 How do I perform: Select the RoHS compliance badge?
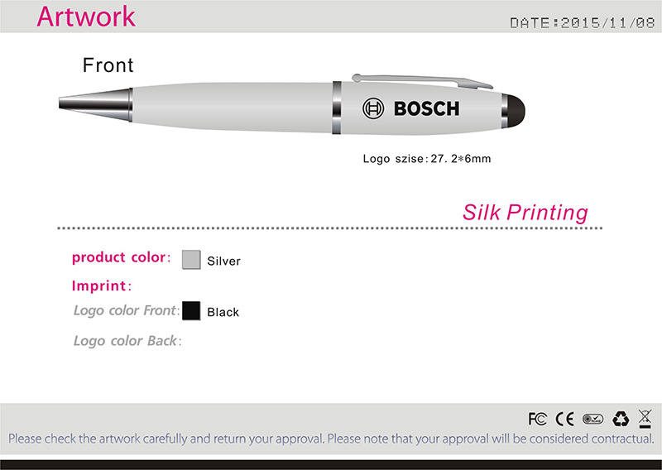click(592, 419)
